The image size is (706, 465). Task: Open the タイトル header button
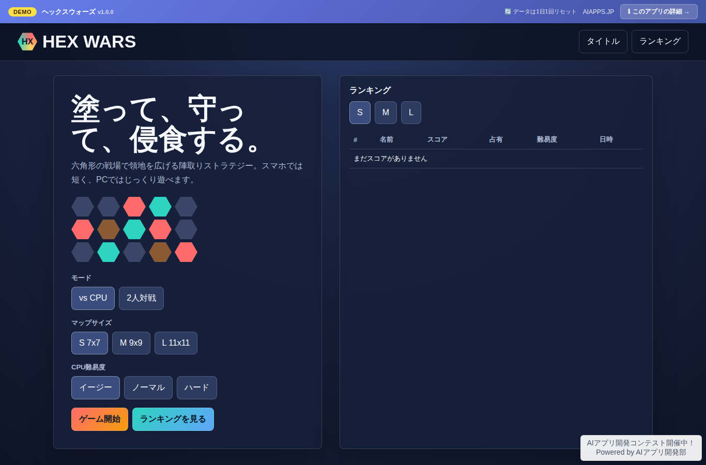tap(603, 41)
